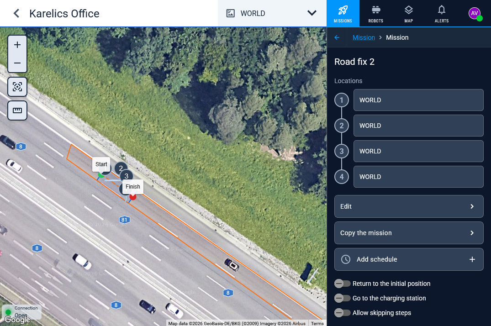Open the Terms link on the map
Viewport: 491px width, 326px height.
(317, 324)
